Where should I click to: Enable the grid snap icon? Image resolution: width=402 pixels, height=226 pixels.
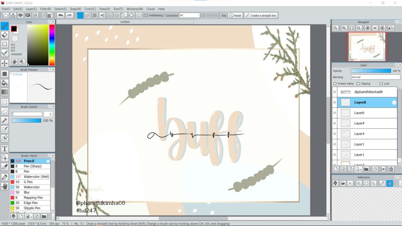click(95, 15)
